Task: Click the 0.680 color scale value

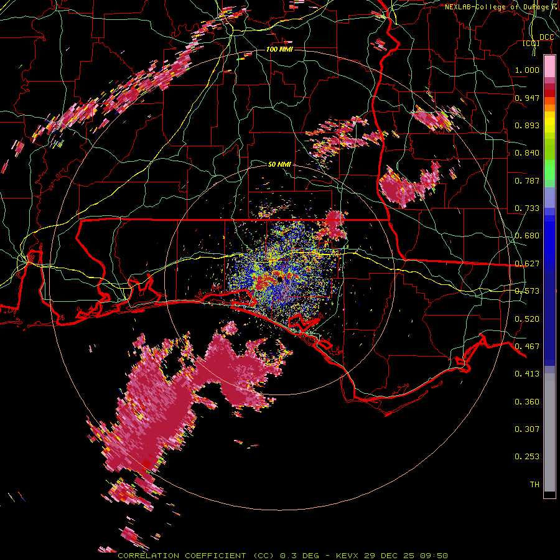Action: click(x=527, y=236)
